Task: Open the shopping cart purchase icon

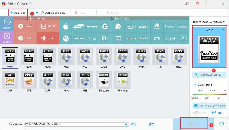Action: [x=198, y=3]
